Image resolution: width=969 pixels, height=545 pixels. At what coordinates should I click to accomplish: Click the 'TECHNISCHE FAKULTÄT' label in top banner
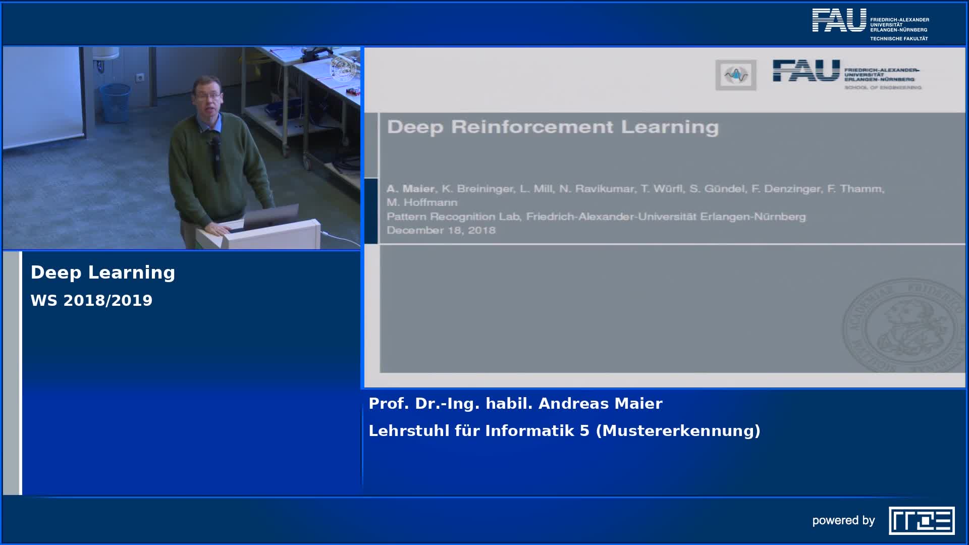click(899, 38)
